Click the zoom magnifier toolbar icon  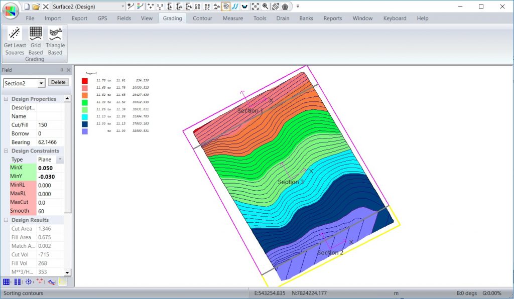click(x=265, y=7)
